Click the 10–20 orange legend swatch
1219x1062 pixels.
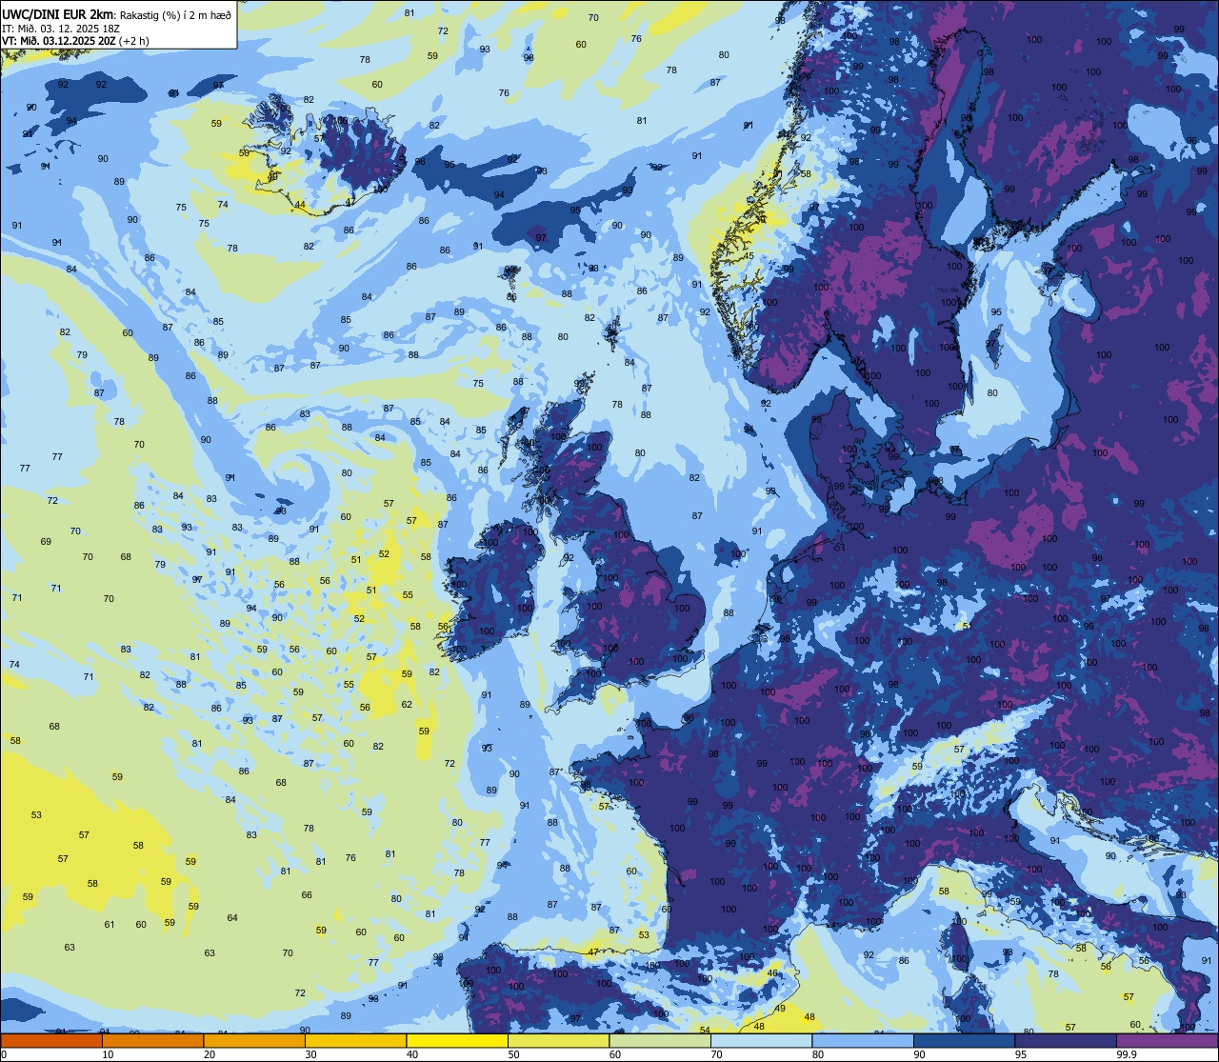click(152, 1040)
